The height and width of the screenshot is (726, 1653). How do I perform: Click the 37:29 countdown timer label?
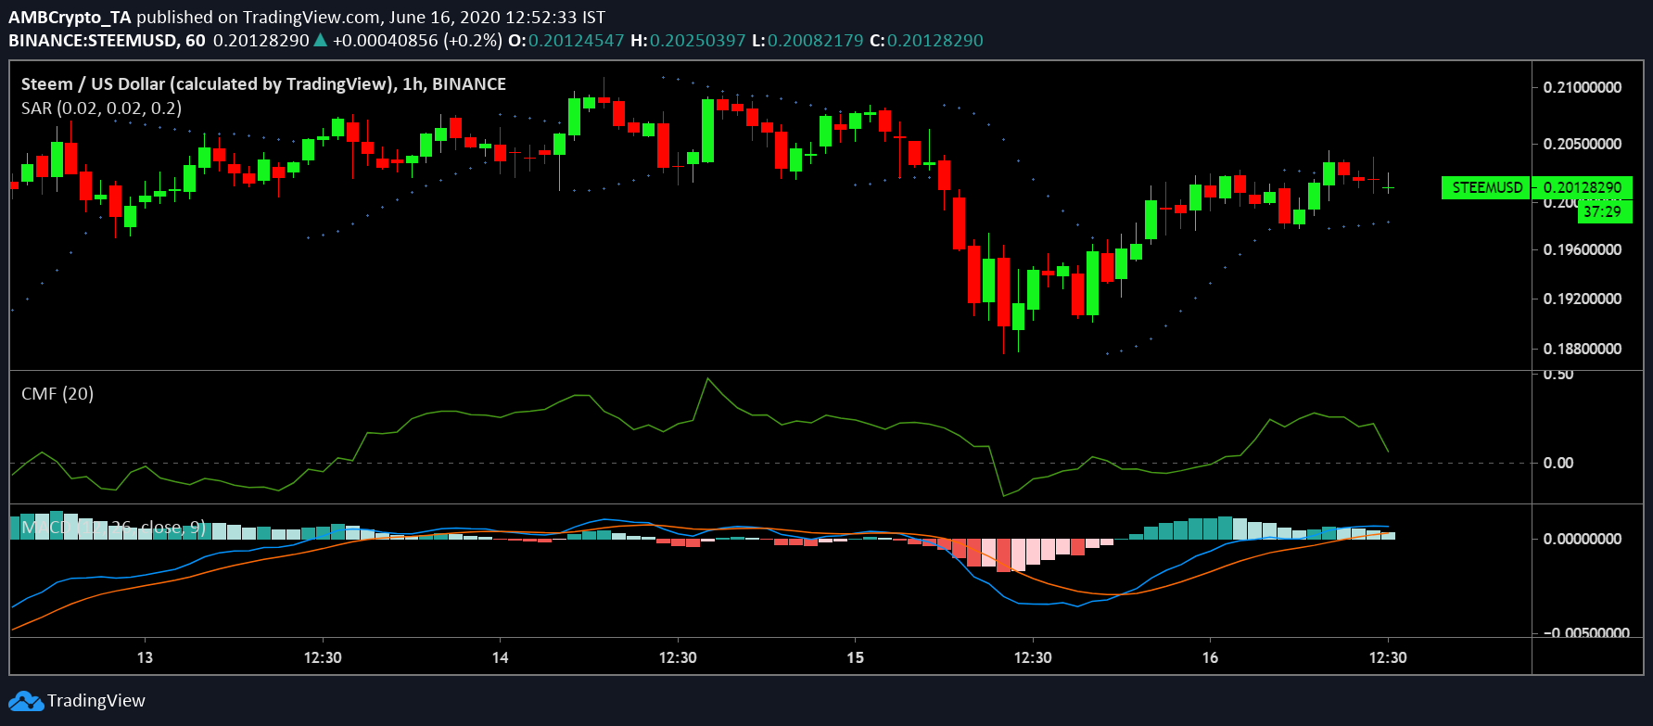pyautogui.click(x=1602, y=211)
